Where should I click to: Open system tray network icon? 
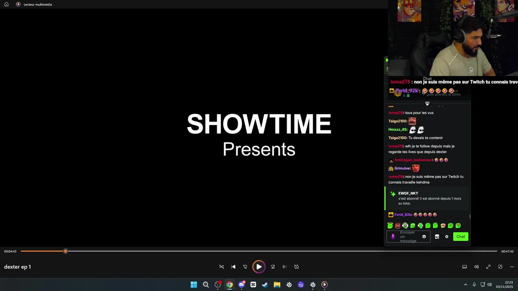483,285
